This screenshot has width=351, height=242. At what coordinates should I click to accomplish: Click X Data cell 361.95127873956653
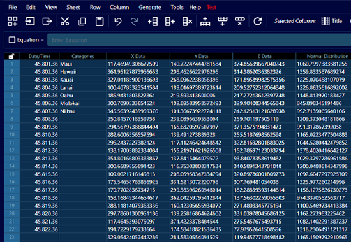(138, 72)
